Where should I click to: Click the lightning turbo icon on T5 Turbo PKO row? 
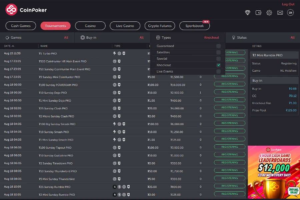click(x=114, y=53)
